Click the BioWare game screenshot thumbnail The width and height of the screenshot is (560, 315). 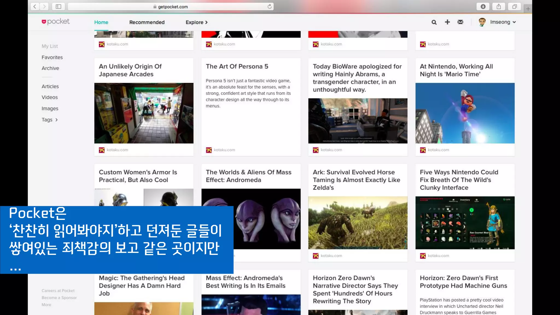[358, 121]
